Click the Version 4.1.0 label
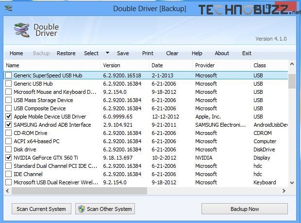The image size is (301, 223). (271, 39)
